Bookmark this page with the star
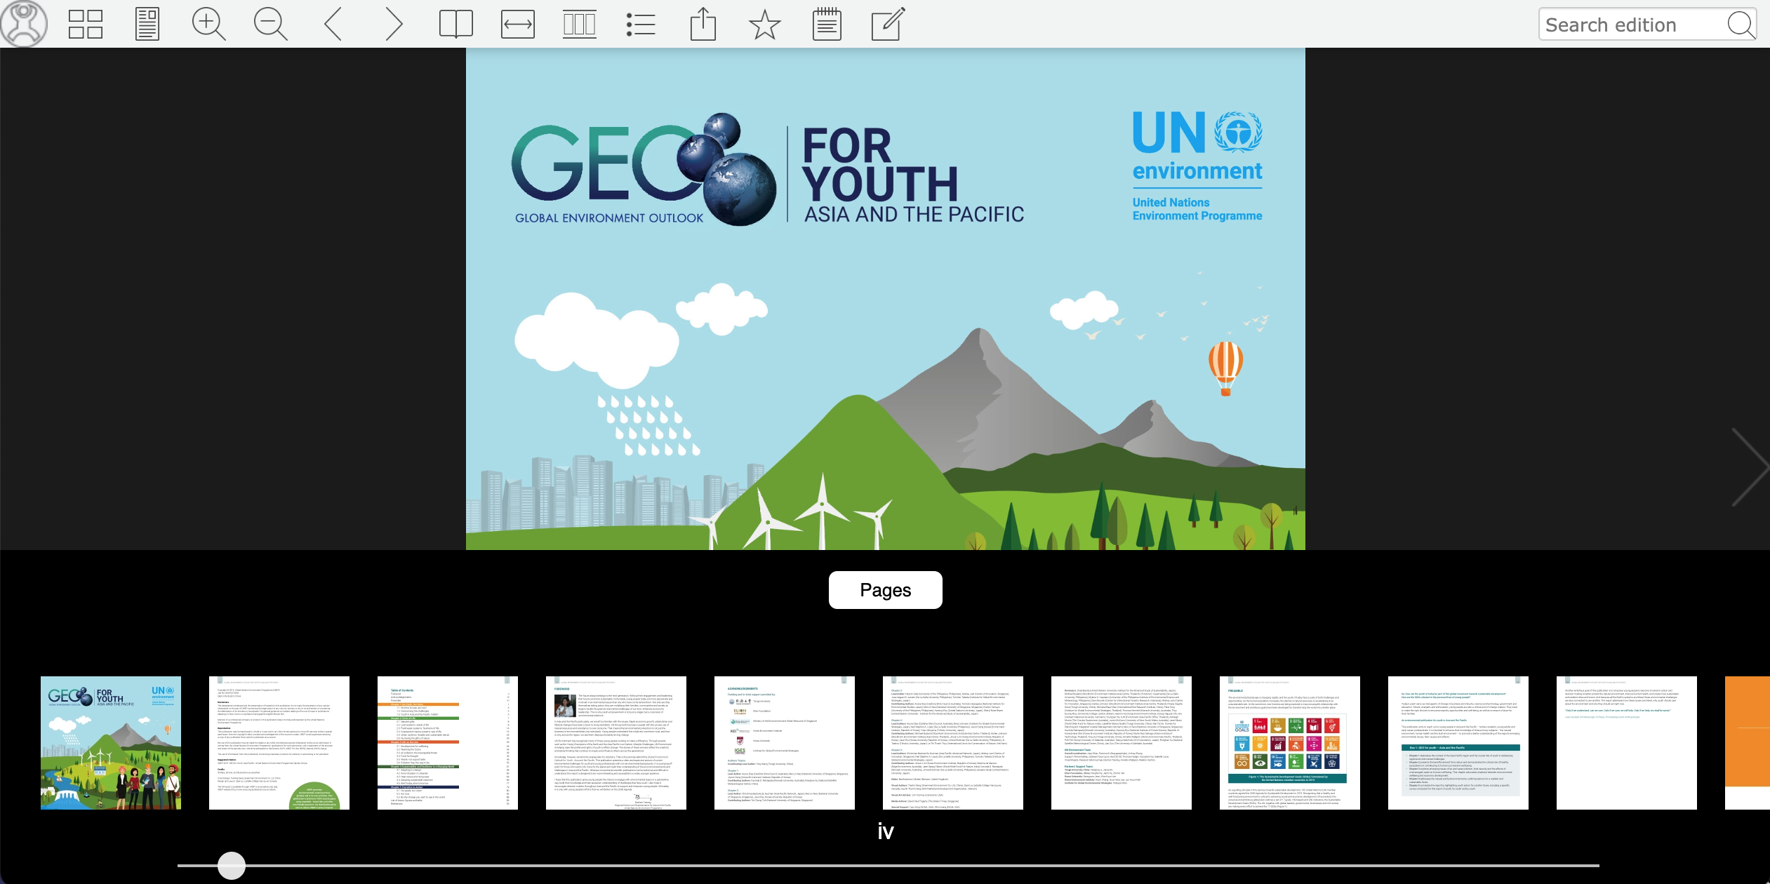The width and height of the screenshot is (1770, 884). click(765, 24)
